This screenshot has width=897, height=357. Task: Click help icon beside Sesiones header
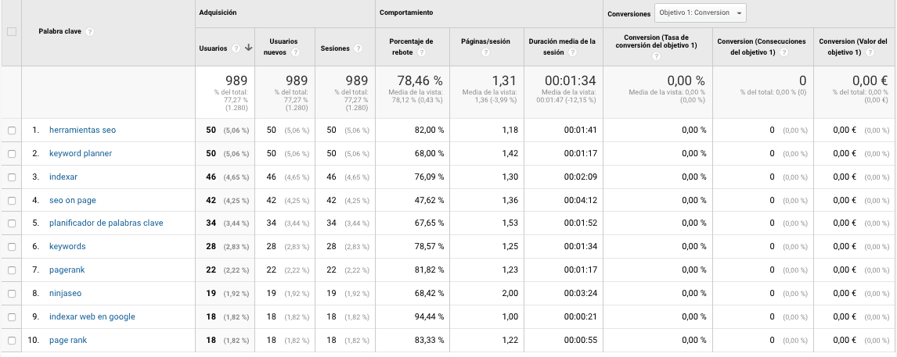coord(358,48)
